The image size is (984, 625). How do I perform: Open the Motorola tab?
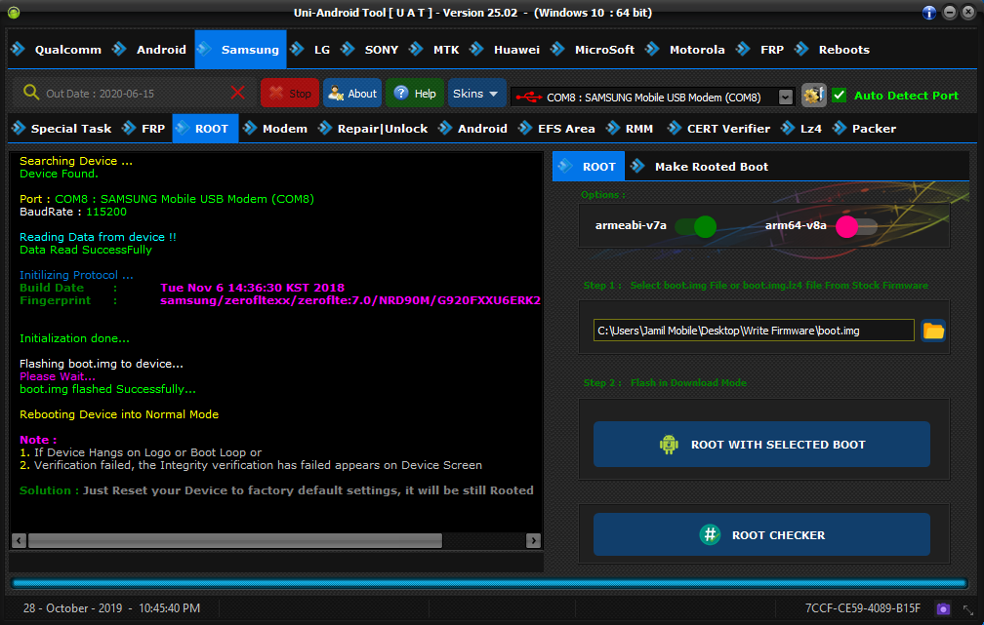point(685,50)
